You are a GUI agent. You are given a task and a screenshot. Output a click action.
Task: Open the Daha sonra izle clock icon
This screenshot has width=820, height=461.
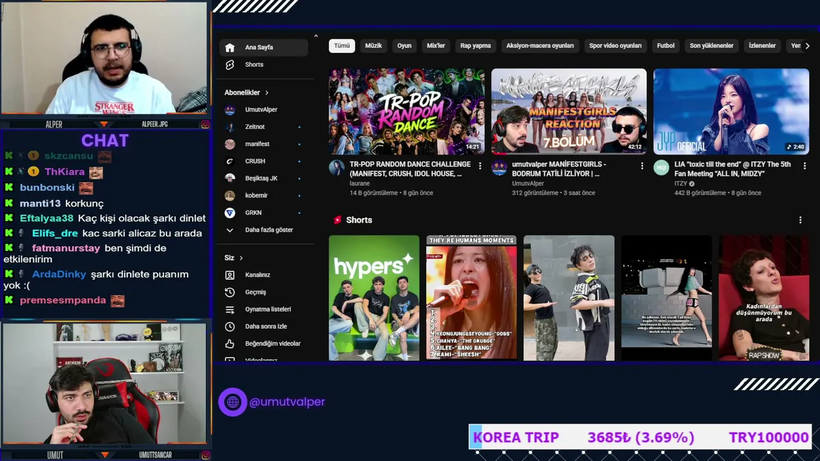click(x=230, y=327)
